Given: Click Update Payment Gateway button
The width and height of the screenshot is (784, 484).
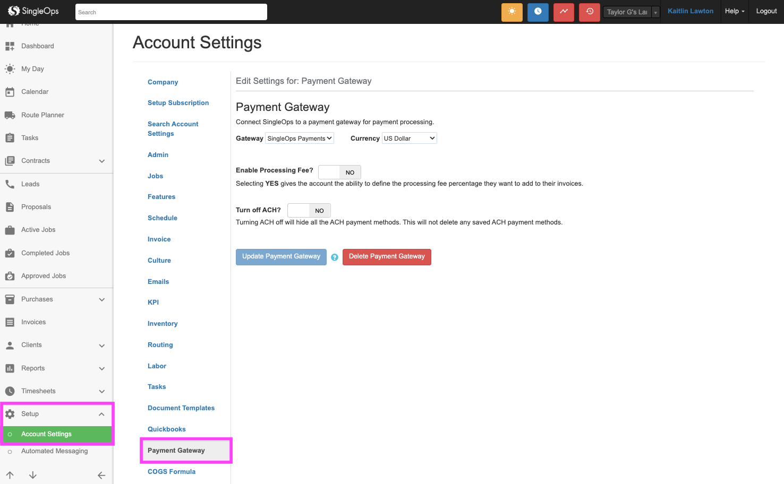Looking at the screenshot, I should click(281, 257).
